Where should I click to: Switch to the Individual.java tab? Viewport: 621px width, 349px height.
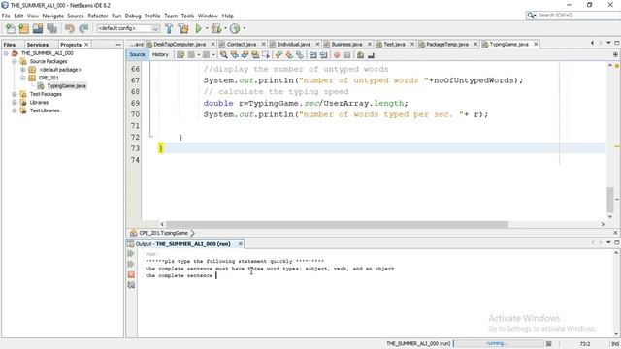click(x=293, y=44)
